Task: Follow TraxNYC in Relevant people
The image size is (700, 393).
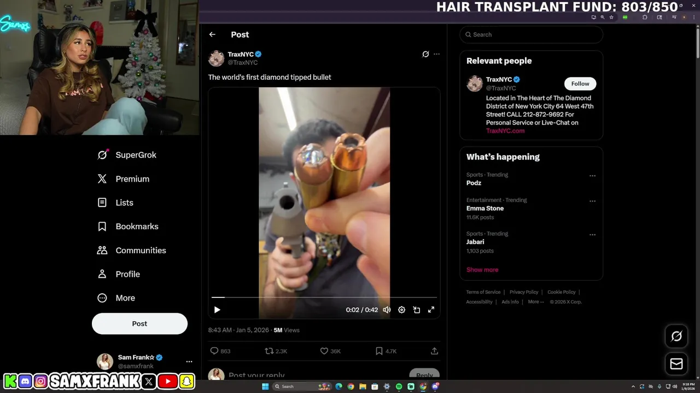Action: coord(580,84)
